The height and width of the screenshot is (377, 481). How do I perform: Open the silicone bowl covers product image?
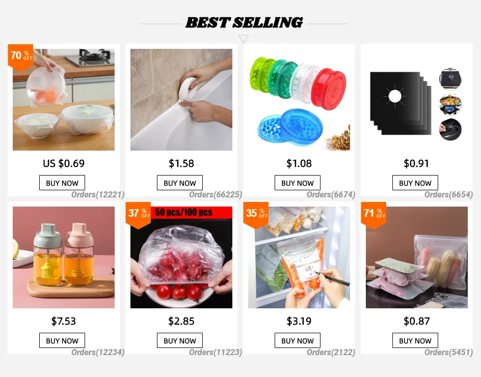tap(64, 100)
